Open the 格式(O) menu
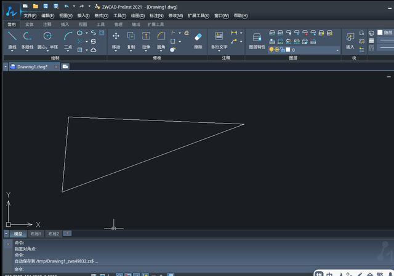 pyautogui.click(x=102, y=15)
